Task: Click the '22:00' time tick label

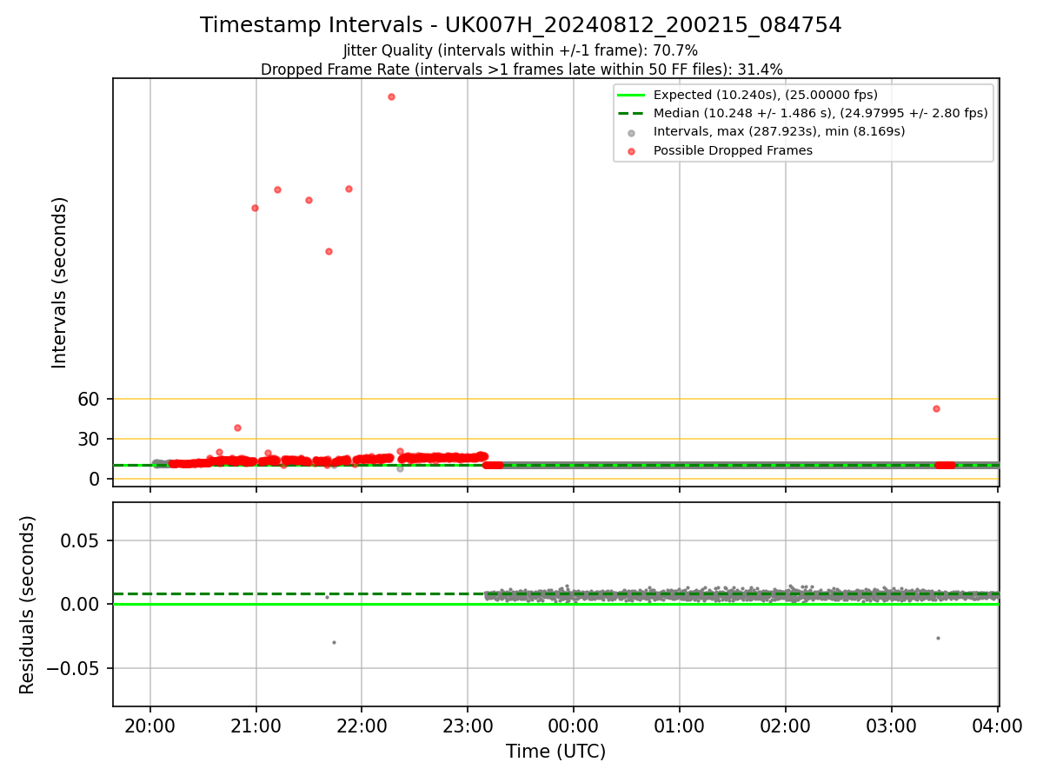Action: tap(362, 726)
